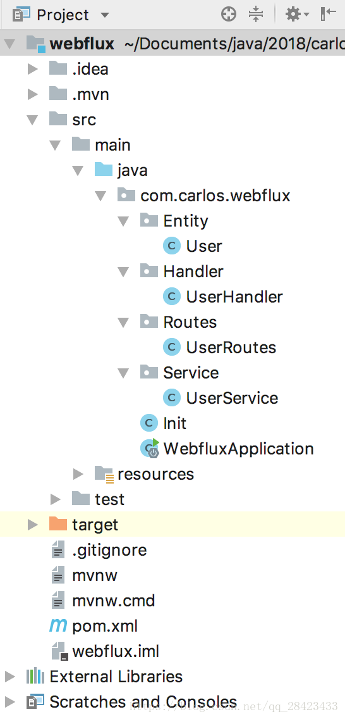Expand the target folder
The width and height of the screenshot is (345, 719).
click(x=32, y=525)
